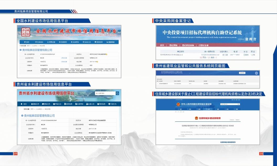The height and width of the screenshot is (166, 277).
Task: Click page header 贵州铭典项目管理有限公司
Action: pos(31,11)
